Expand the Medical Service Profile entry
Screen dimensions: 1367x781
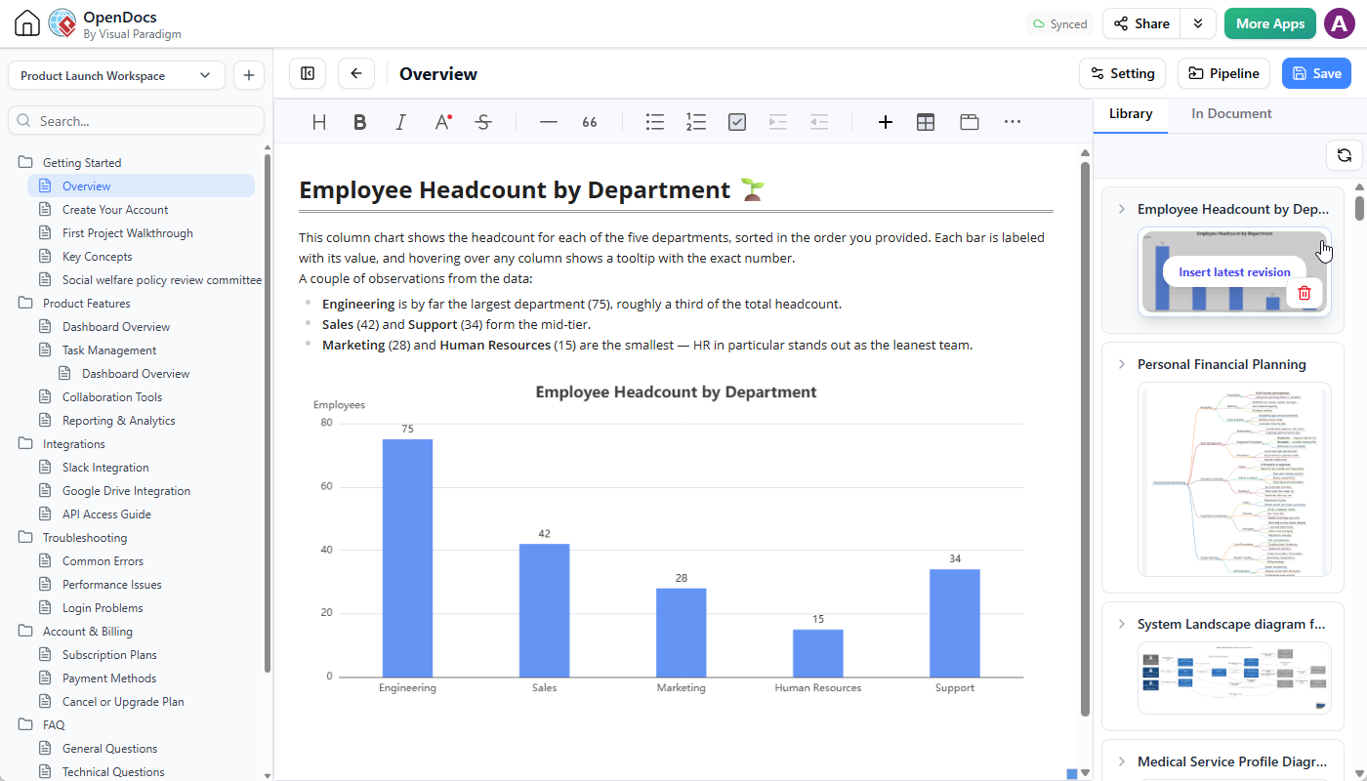click(1122, 761)
